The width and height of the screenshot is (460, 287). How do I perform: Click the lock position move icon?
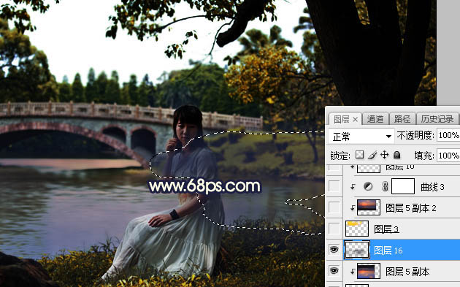(x=384, y=155)
